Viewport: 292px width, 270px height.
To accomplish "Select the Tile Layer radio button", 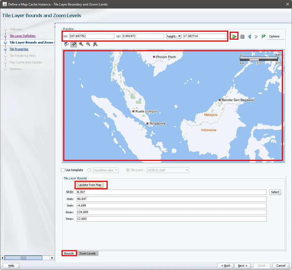I will coord(128,170).
